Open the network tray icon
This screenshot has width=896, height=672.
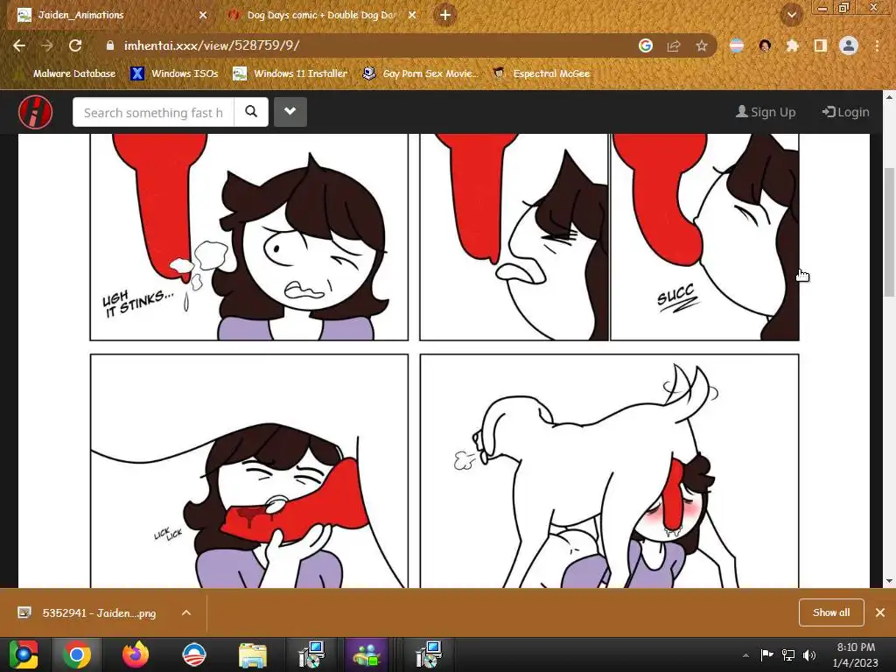click(788, 654)
